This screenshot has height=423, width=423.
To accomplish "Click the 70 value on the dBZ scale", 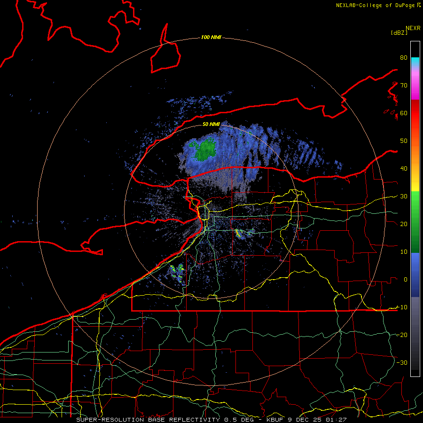I will pyautogui.click(x=404, y=86).
